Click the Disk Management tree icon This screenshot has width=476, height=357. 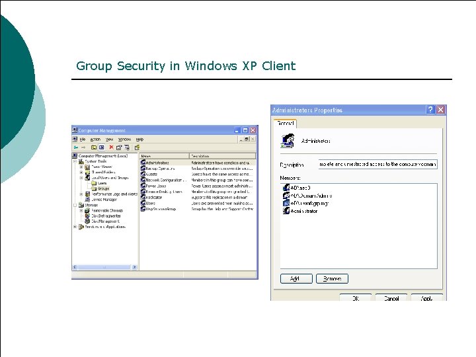coord(87,221)
